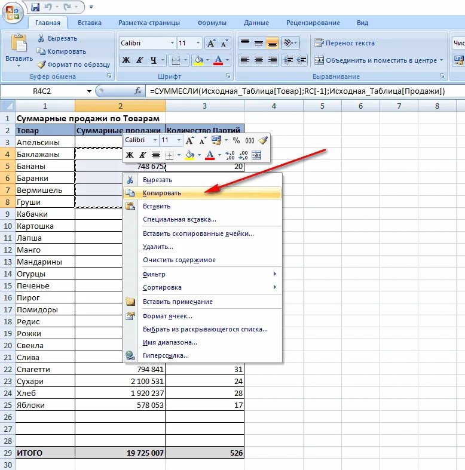Open the Clipboard (Буфер обмена) dialog launcher
The image size is (465, 470).
pyautogui.click(x=109, y=76)
